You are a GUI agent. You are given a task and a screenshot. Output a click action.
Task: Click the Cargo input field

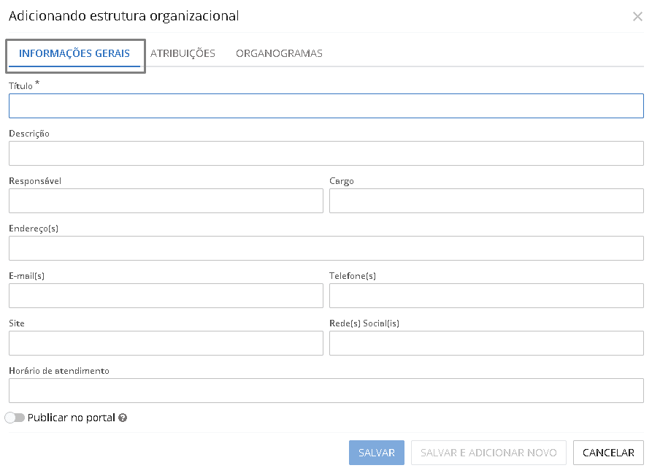coord(486,201)
